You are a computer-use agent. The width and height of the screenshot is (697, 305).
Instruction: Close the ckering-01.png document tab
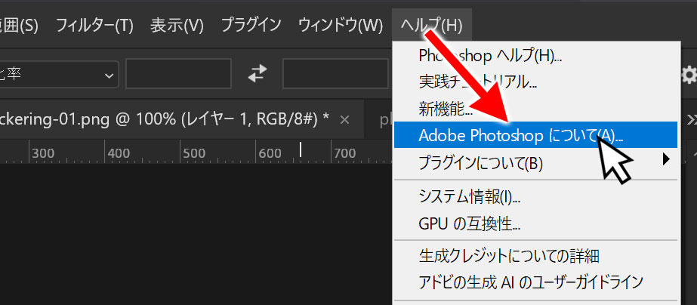coord(344,119)
